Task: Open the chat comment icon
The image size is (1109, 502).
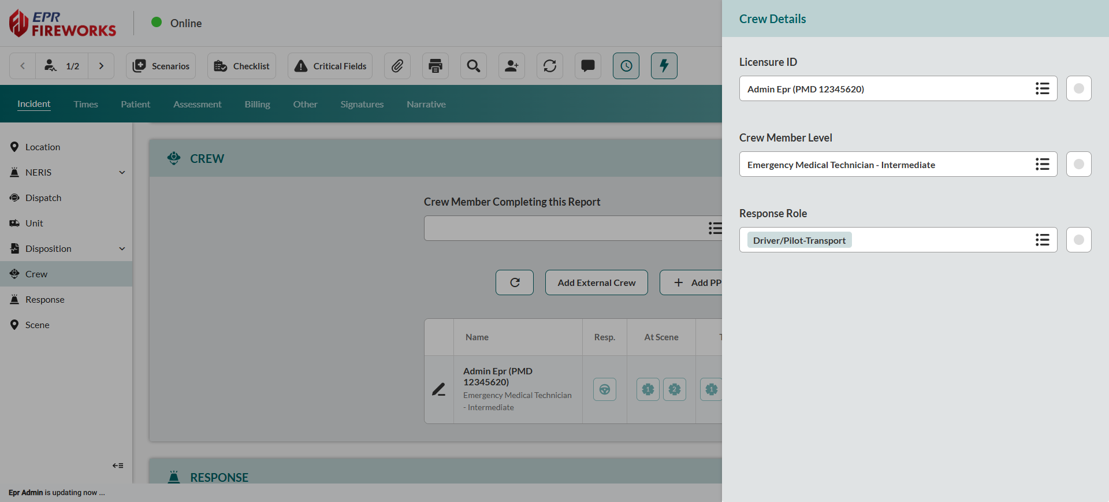Action: pyautogui.click(x=588, y=66)
